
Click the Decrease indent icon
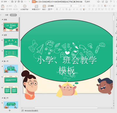[99, 6]
